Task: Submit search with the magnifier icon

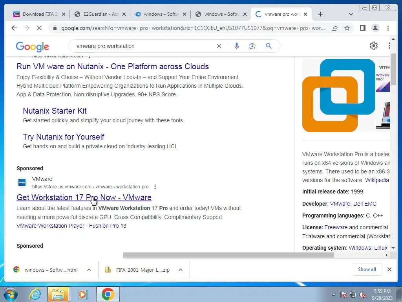Action: [x=269, y=46]
